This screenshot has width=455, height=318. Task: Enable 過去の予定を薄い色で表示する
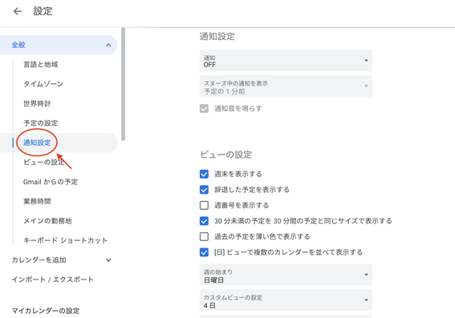pyautogui.click(x=204, y=236)
